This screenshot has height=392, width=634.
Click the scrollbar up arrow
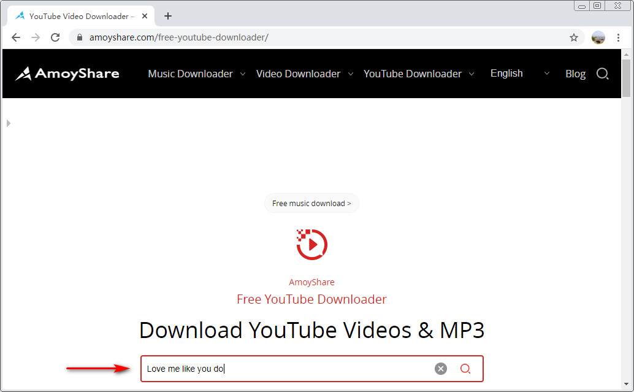point(626,54)
